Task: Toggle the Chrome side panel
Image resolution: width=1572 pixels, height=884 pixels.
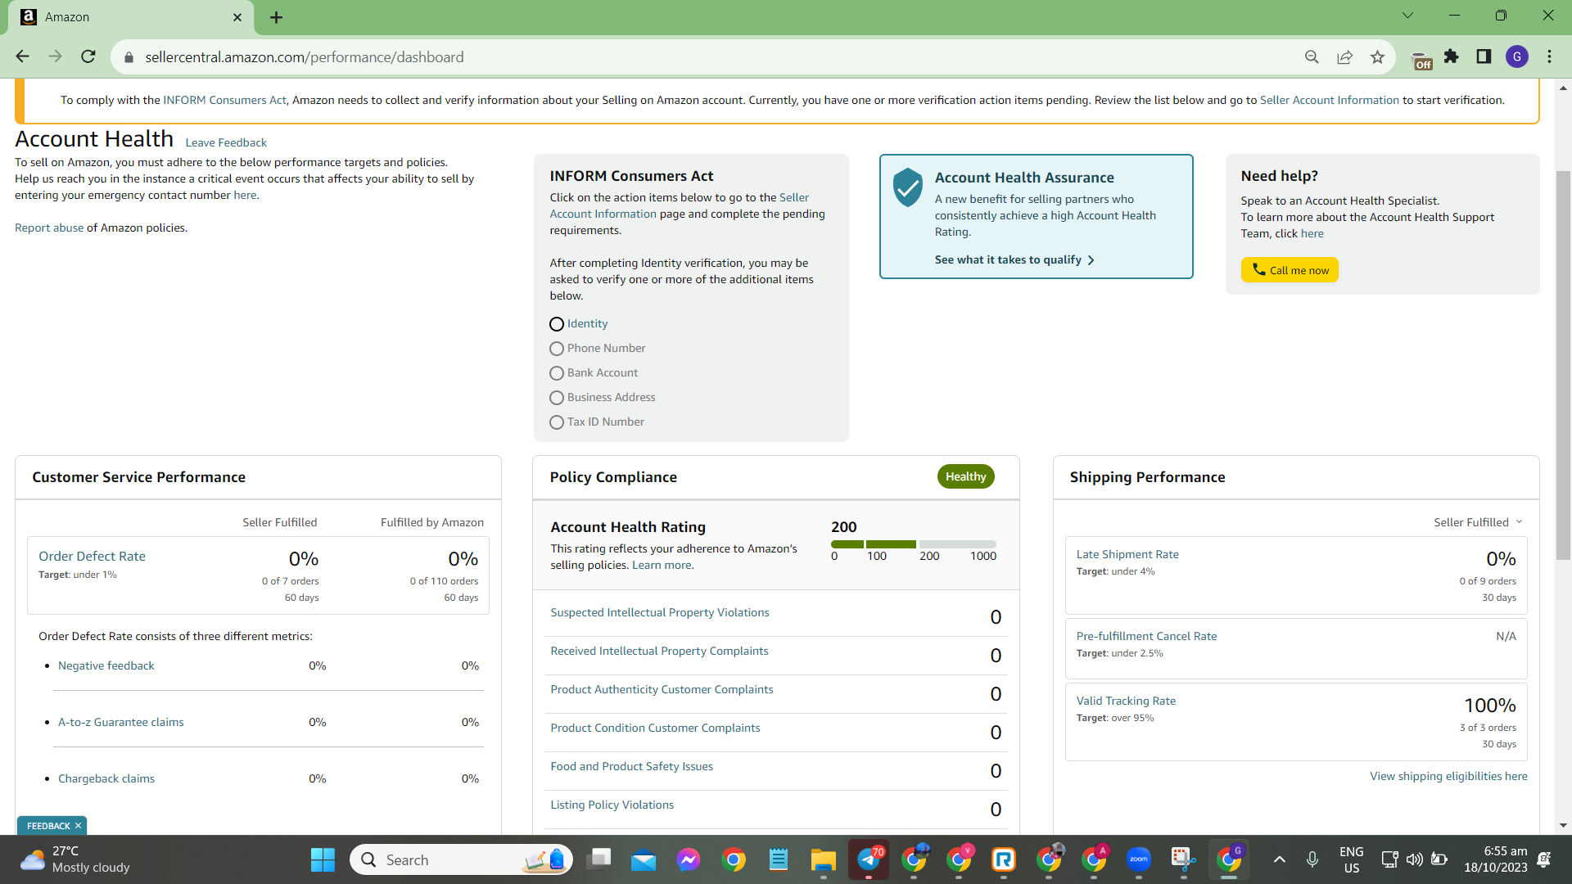Action: tap(1484, 56)
